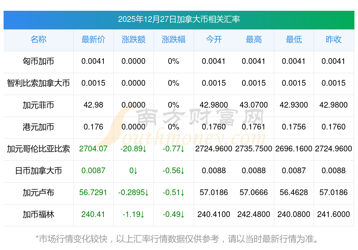The height and width of the screenshot is (250, 358).
Task: Select the 最新价 column header
Action: pos(93,39)
